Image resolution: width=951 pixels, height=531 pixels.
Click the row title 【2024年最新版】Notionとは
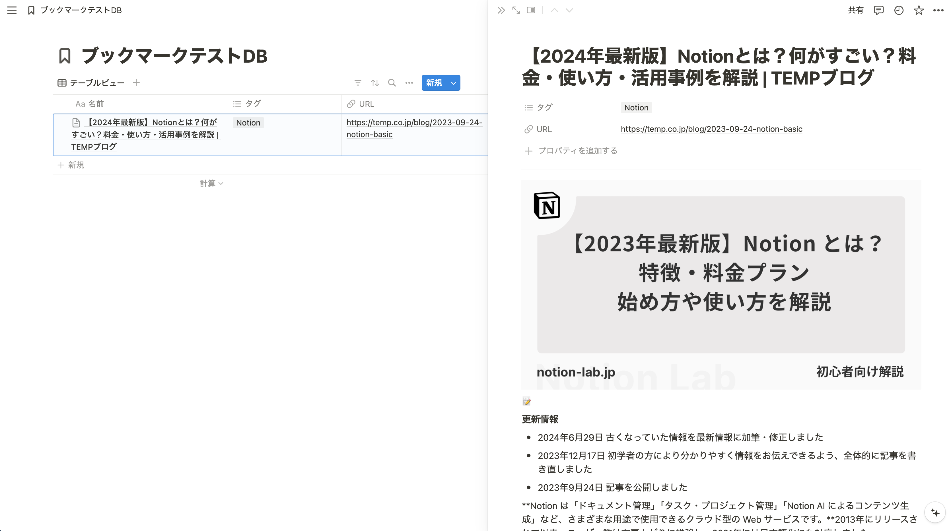(x=145, y=134)
